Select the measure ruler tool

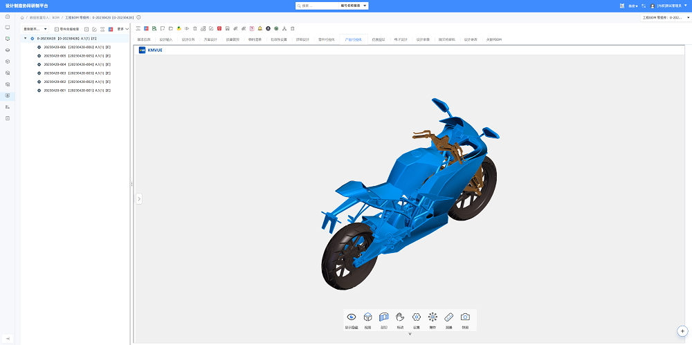[x=449, y=320]
